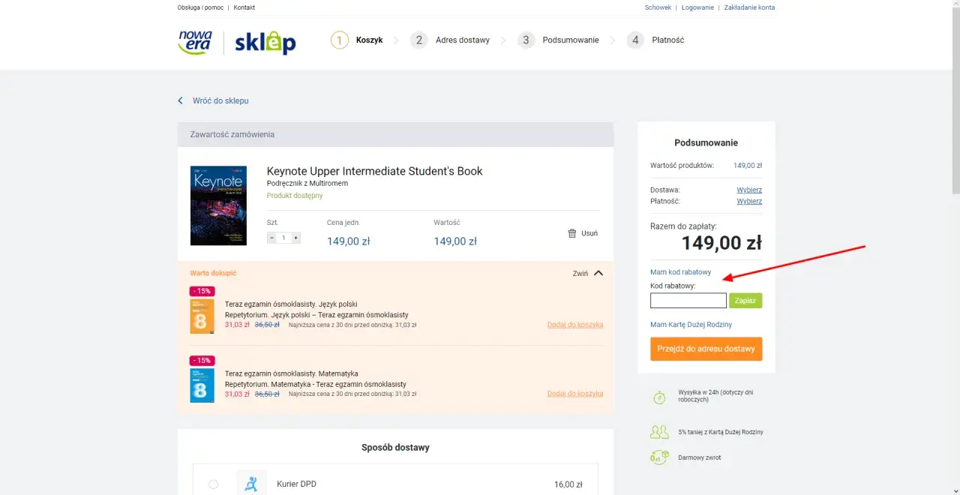The height and width of the screenshot is (495, 960).
Task: Click the 16,00 zł DPD price
Action: (568, 484)
